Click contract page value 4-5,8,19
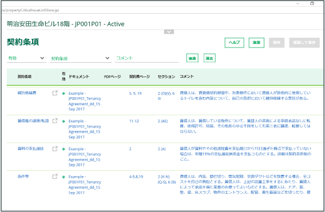Viewport: 325px width, 212px height. coord(136,177)
